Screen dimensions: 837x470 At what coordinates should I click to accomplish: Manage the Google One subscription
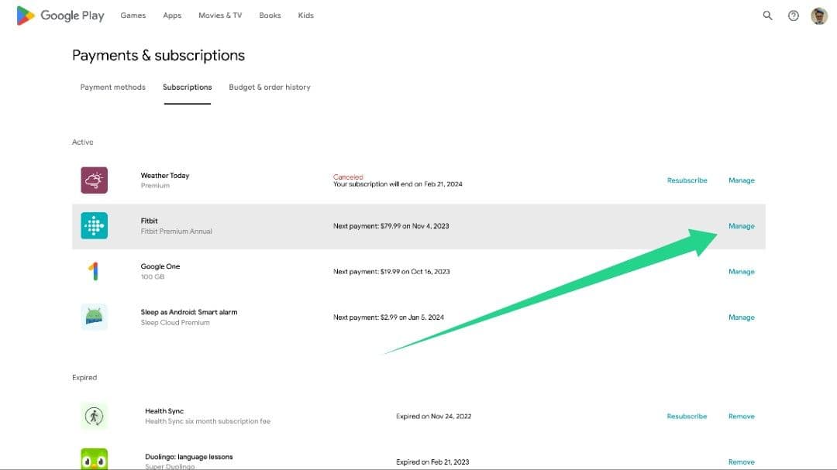(x=741, y=272)
